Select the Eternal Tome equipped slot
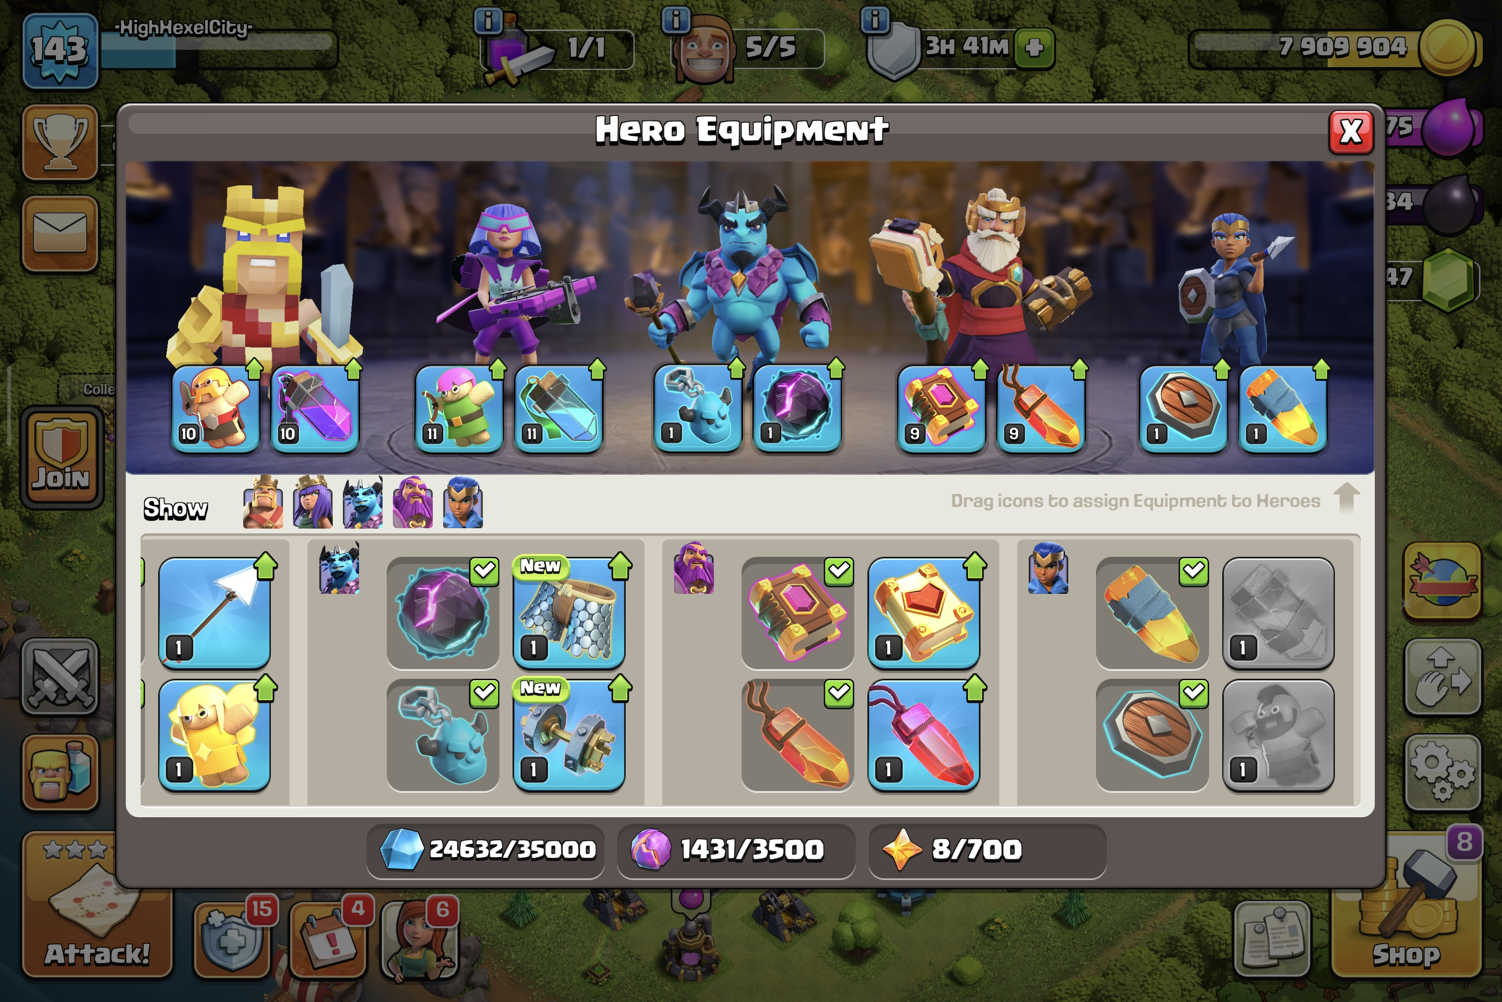The width and height of the screenshot is (1502, 1002). click(941, 408)
